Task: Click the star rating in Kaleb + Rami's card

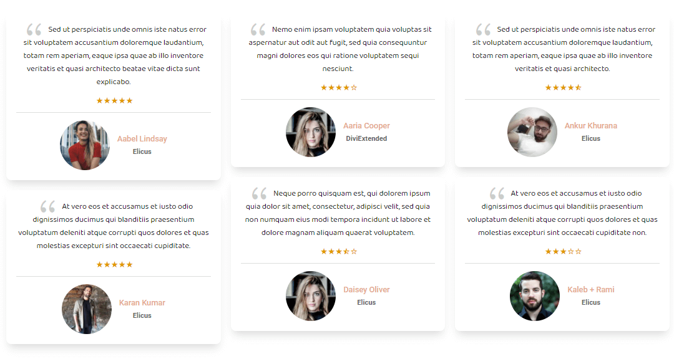Action: click(563, 252)
